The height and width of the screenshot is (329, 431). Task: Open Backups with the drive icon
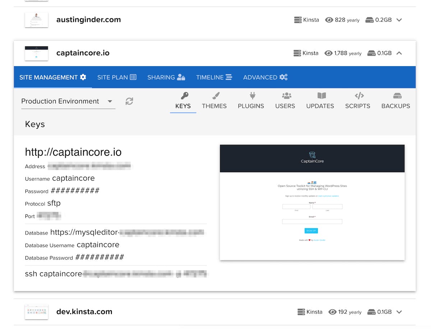[396, 101]
